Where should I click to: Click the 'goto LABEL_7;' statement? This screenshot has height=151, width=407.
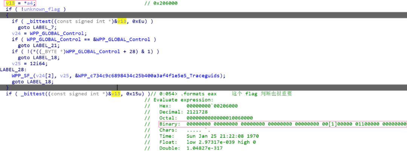click(x=37, y=27)
